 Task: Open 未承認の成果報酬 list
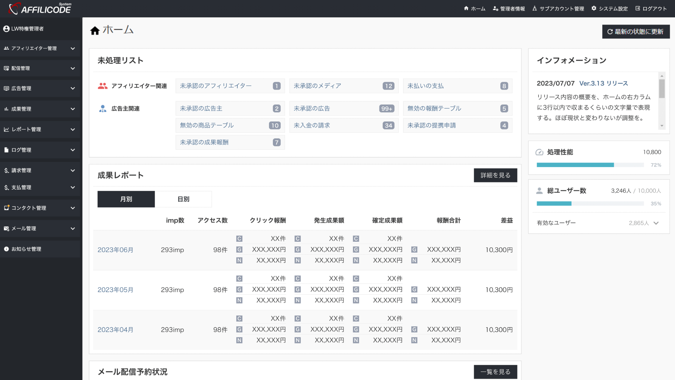pos(230,142)
